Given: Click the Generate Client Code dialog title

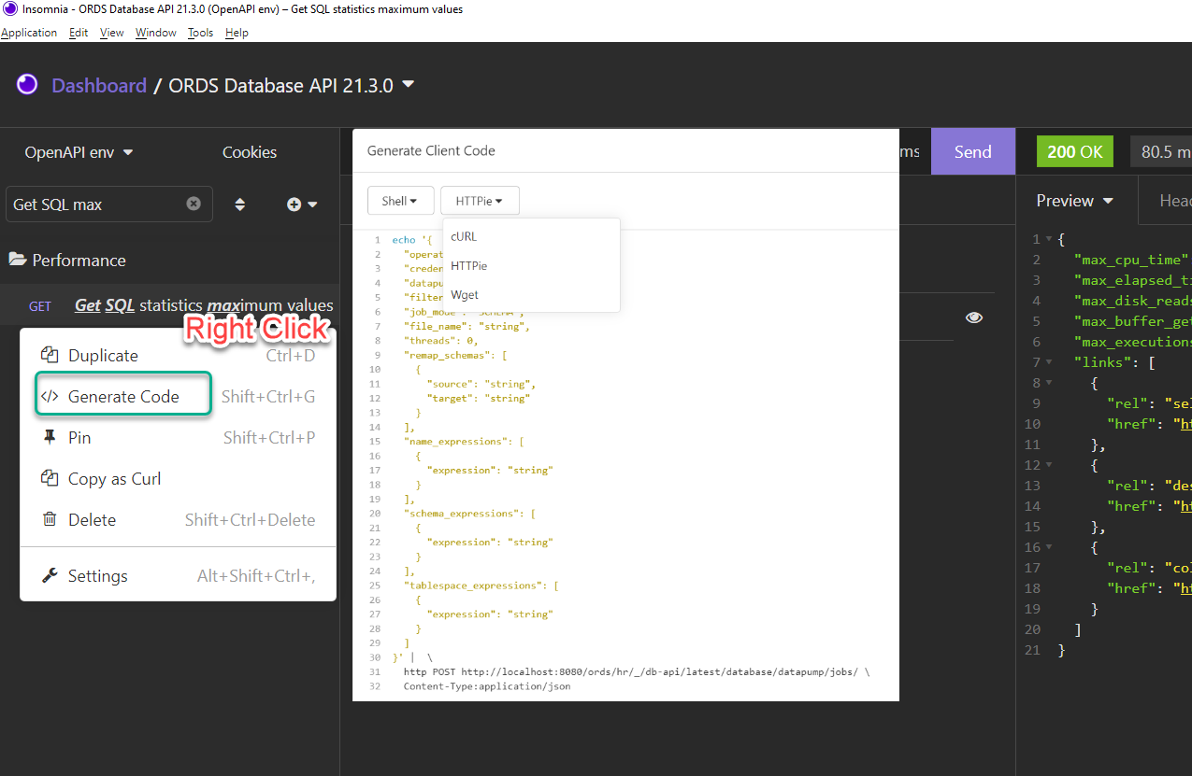Looking at the screenshot, I should point(431,150).
